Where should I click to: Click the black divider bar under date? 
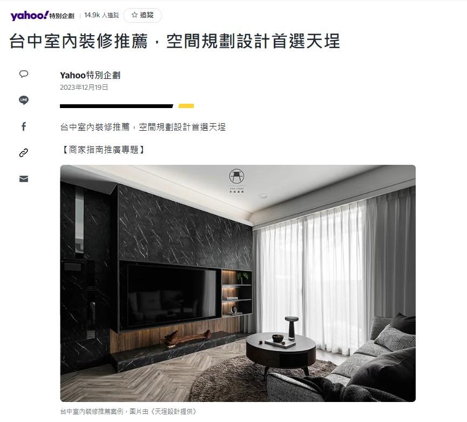pos(117,106)
